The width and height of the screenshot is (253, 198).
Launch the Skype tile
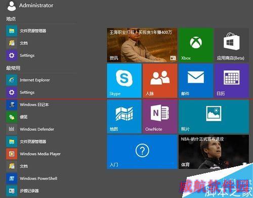(124, 81)
